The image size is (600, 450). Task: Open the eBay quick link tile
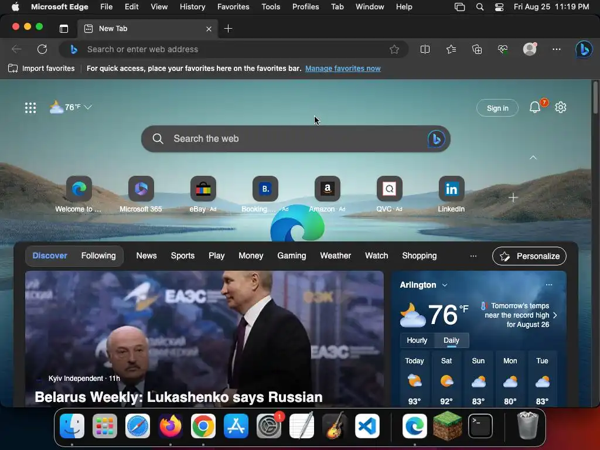(203, 195)
